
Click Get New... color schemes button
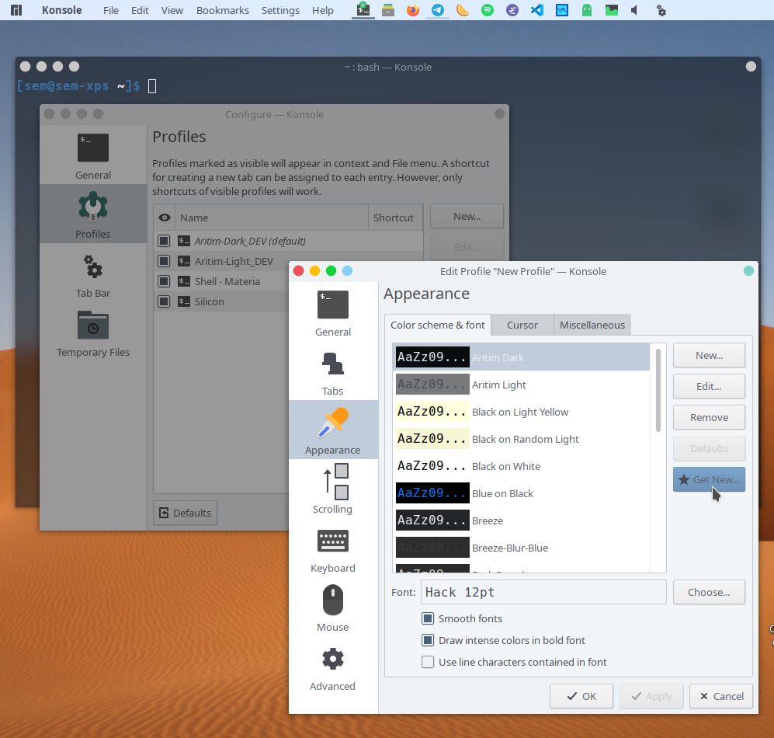(x=709, y=479)
